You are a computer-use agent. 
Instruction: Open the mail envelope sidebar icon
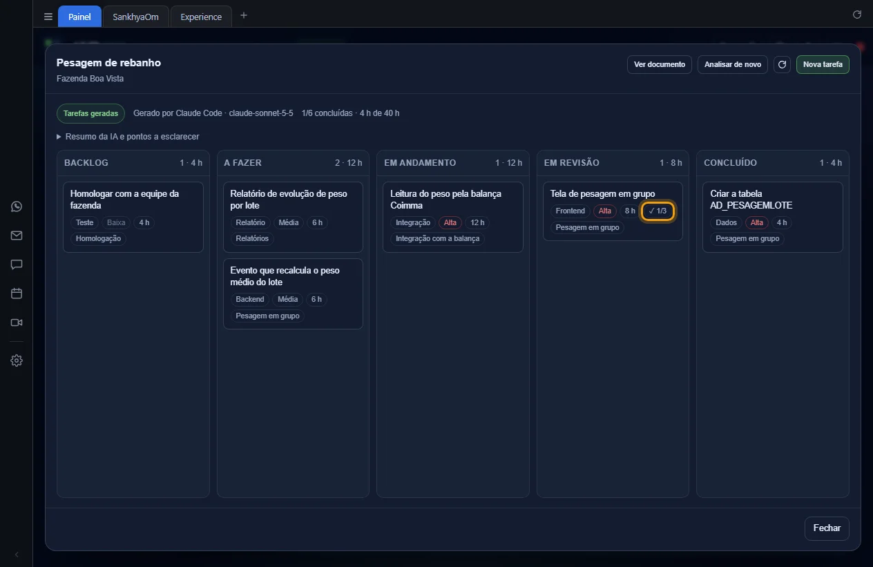point(17,236)
